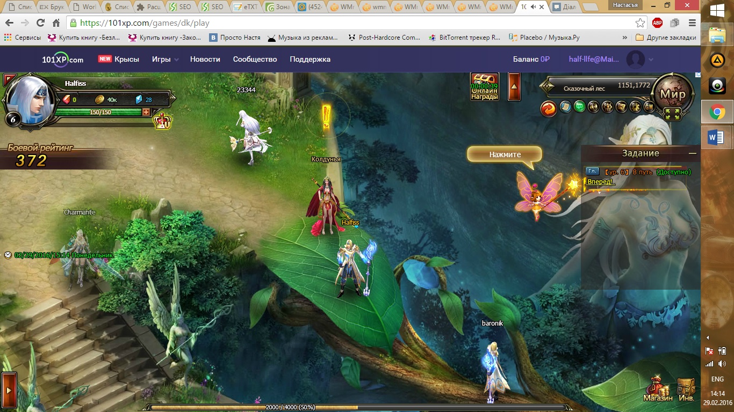
Task: Open the Магазин shop icon
Action: point(658,390)
